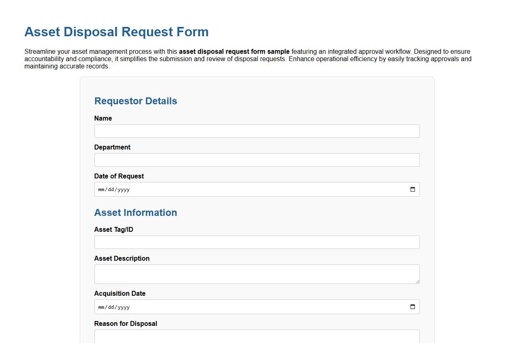Click the Department field label

112,147
